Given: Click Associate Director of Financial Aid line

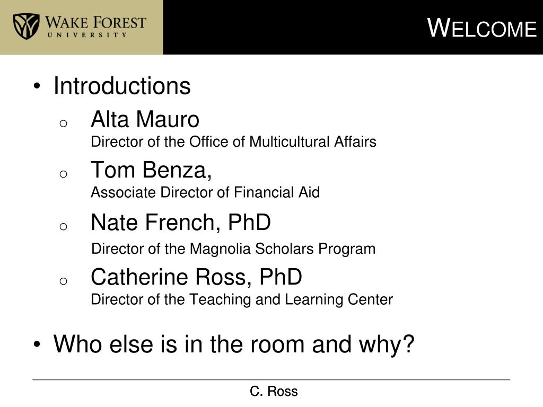Looking at the screenshot, I should coord(205,192).
